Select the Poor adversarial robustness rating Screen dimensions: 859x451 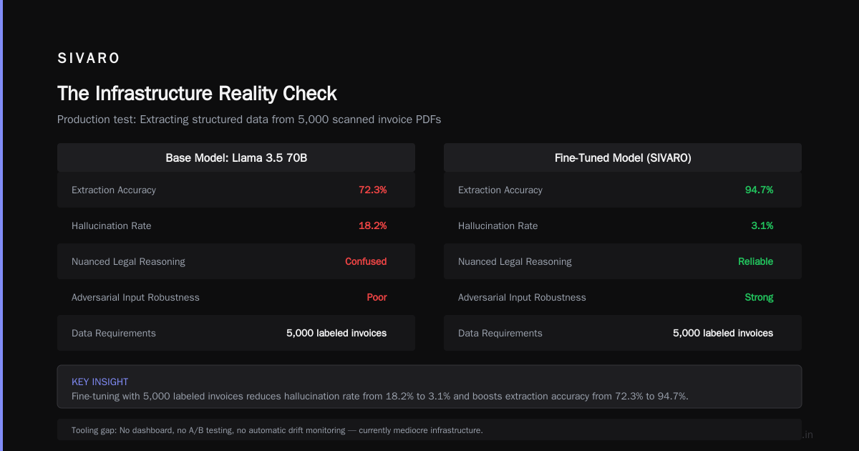pyautogui.click(x=377, y=297)
